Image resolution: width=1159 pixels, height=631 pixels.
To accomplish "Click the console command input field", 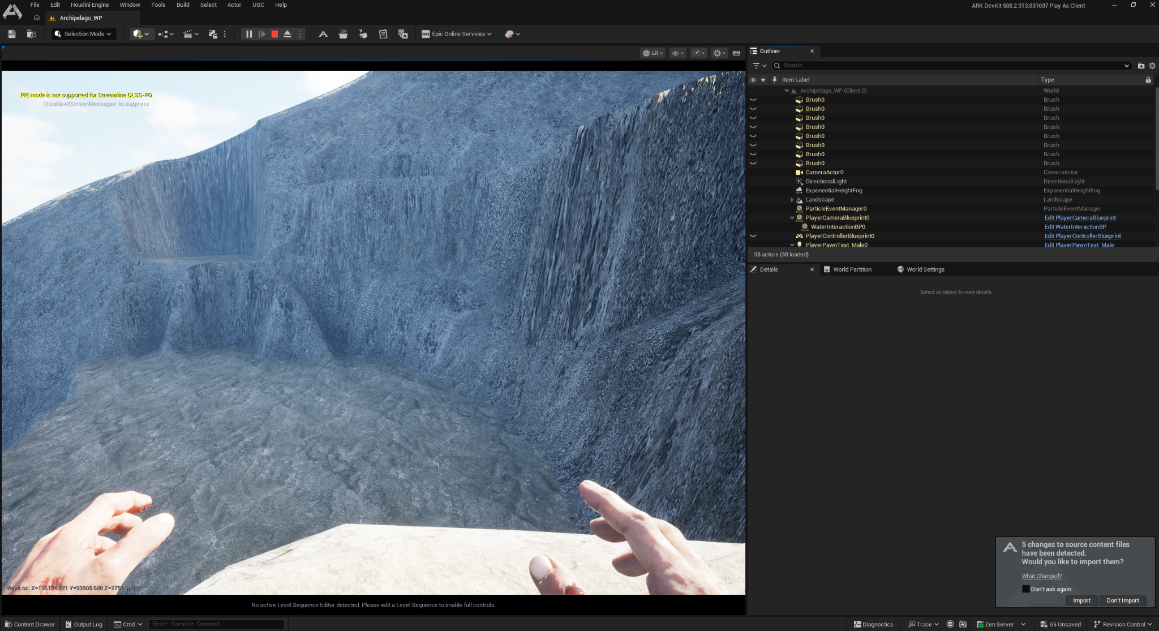I will [216, 624].
